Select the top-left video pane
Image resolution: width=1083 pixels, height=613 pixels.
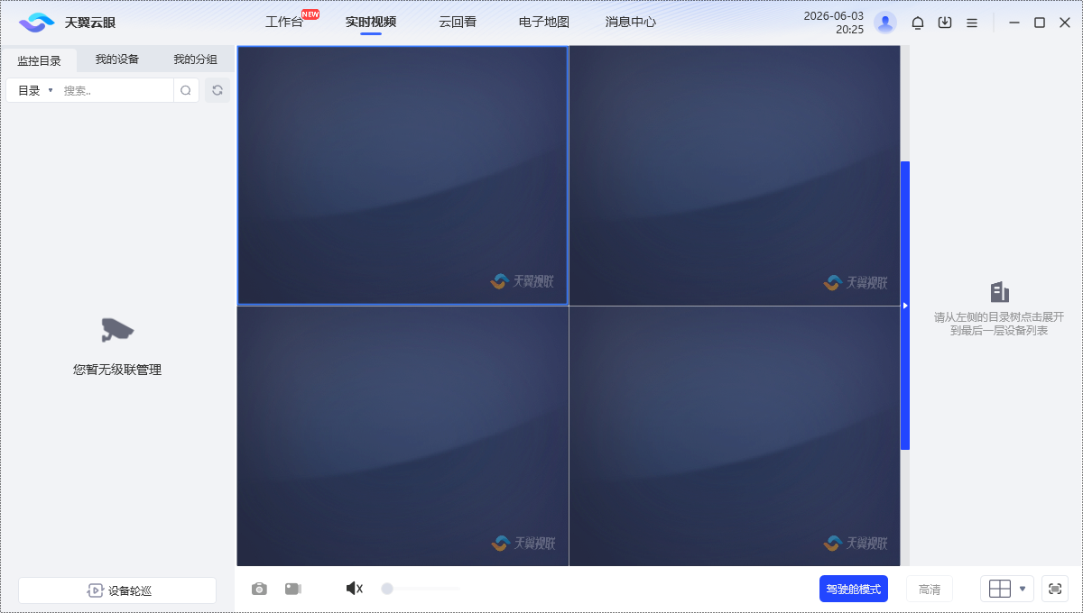(x=403, y=176)
